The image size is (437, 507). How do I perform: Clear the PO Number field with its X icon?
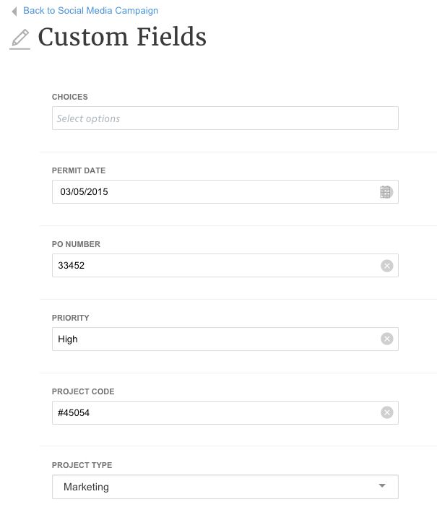[x=387, y=266]
